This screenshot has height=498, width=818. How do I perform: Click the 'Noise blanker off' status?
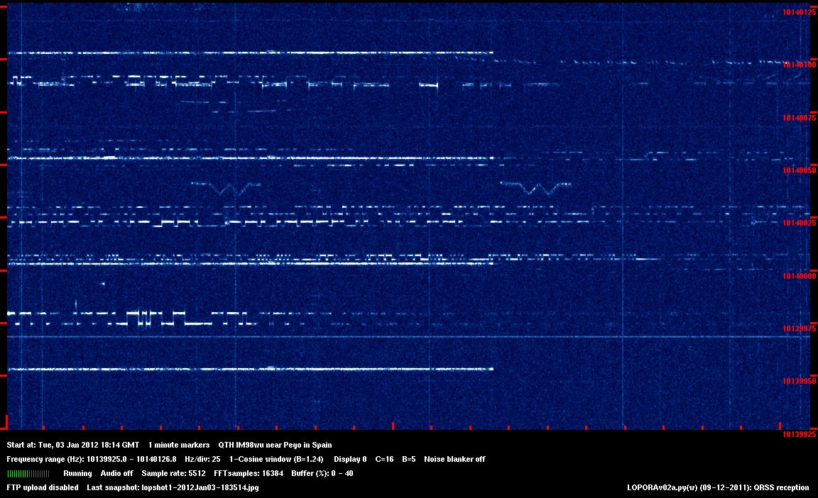coord(455,459)
